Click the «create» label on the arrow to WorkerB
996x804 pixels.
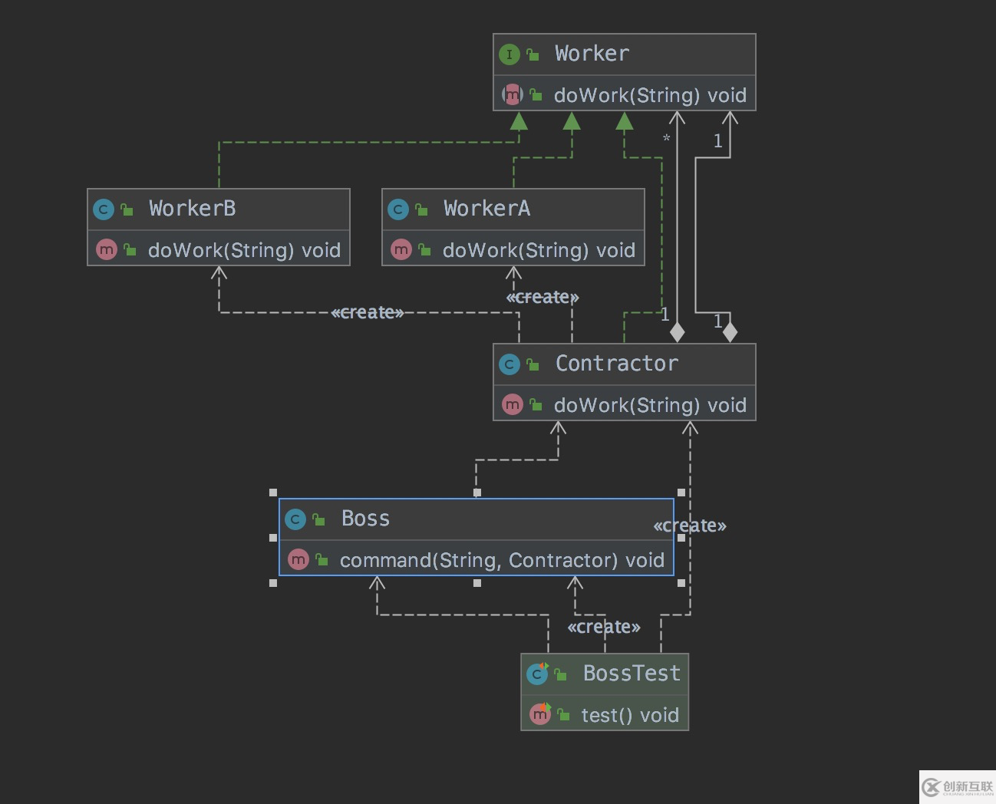368,312
